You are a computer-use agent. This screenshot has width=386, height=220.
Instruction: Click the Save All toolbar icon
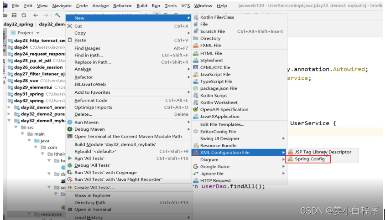pyautogui.click(x=14, y=15)
